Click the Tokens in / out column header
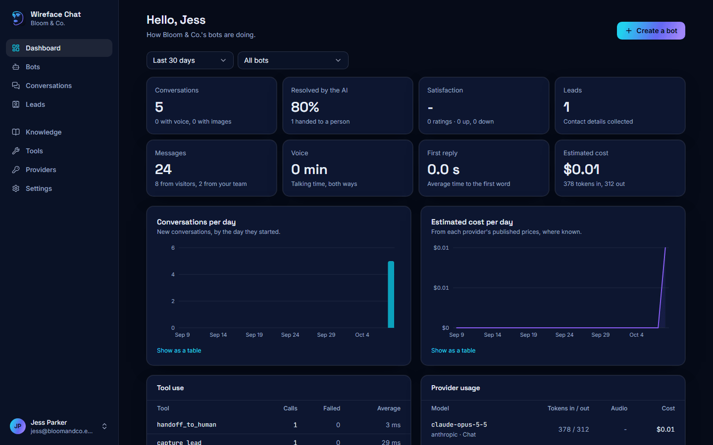The image size is (713, 445). (568, 408)
